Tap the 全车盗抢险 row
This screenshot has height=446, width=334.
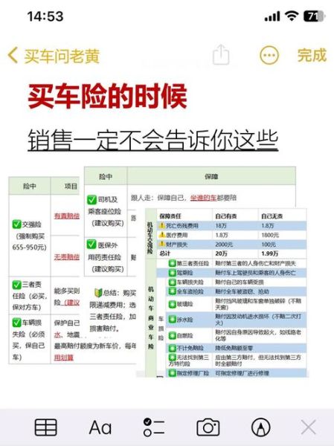237,291
